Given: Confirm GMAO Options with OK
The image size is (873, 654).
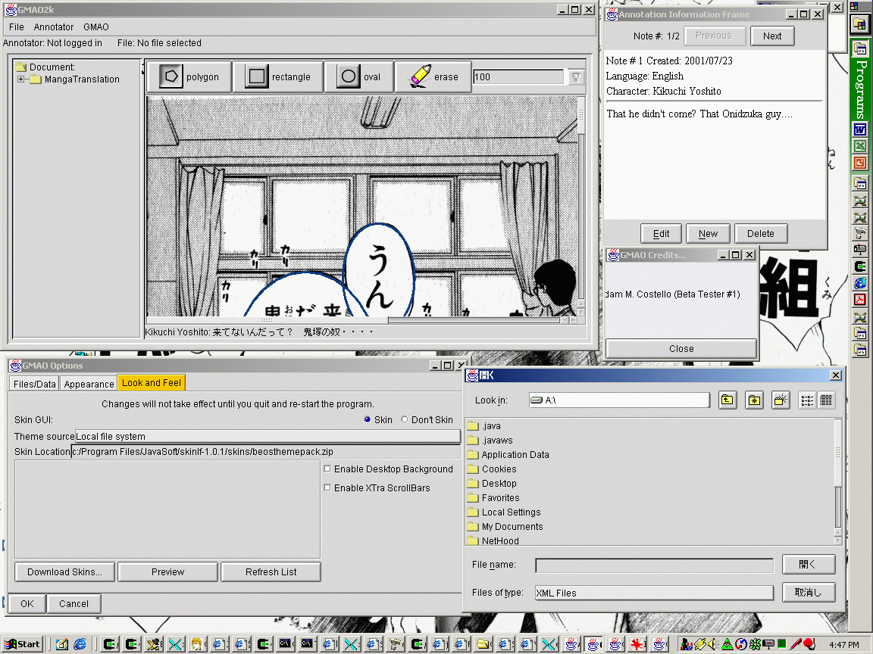Looking at the screenshot, I should (27, 603).
